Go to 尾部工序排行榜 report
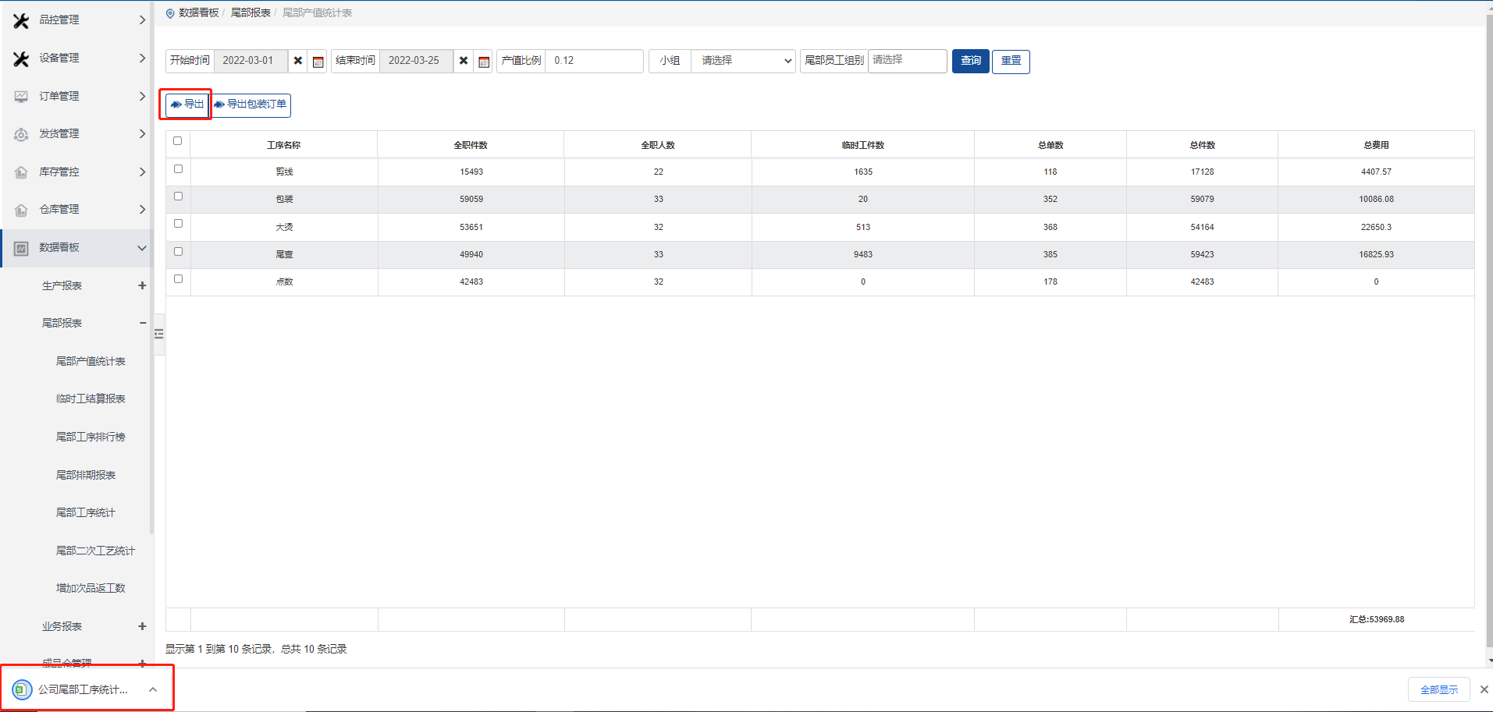Viewport: 1493px width, 712px height. pos(91,437)
